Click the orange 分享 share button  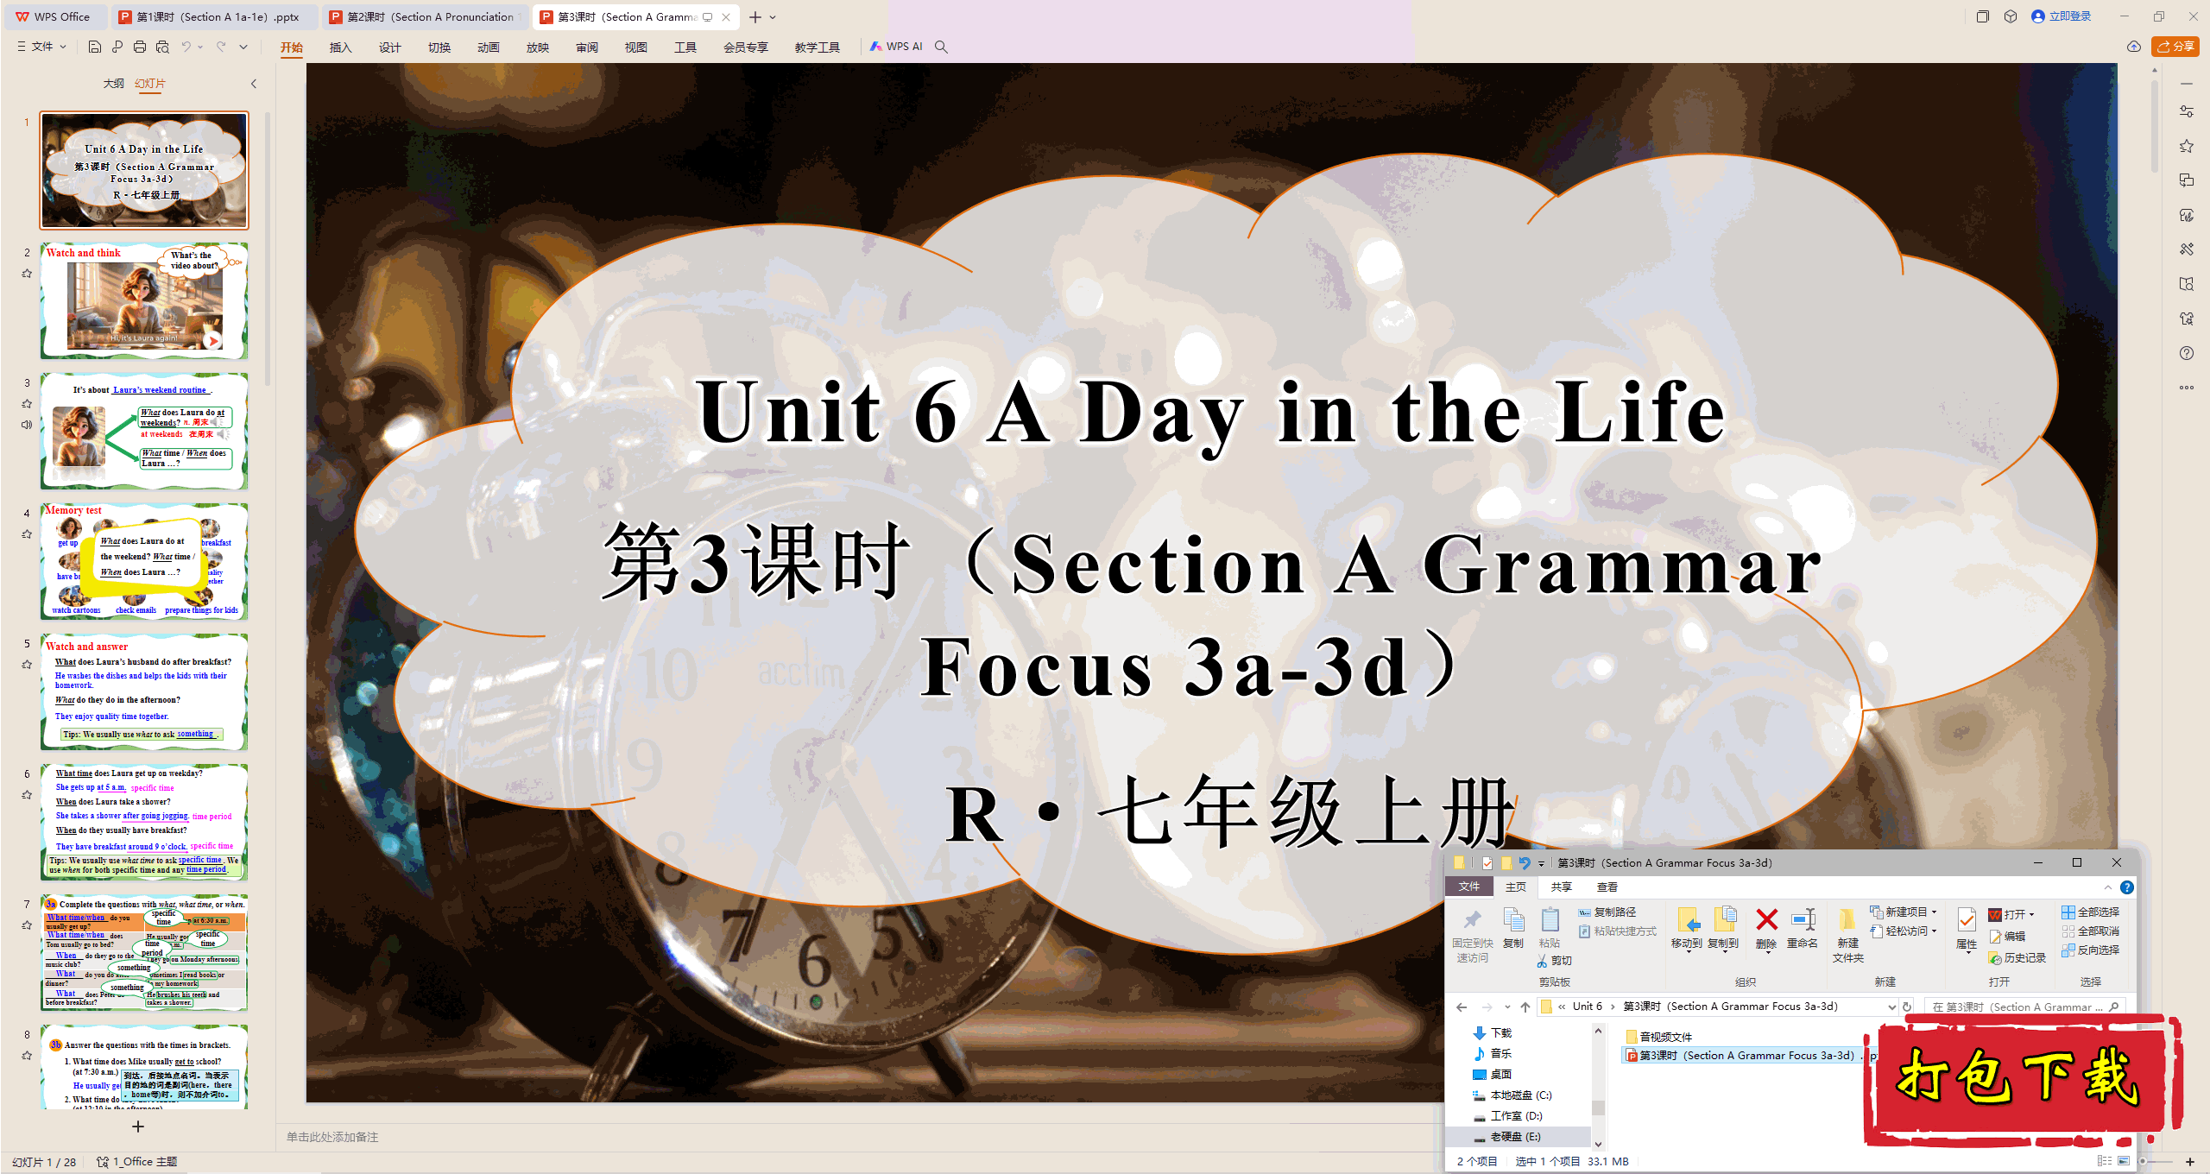coord(2175,47)
